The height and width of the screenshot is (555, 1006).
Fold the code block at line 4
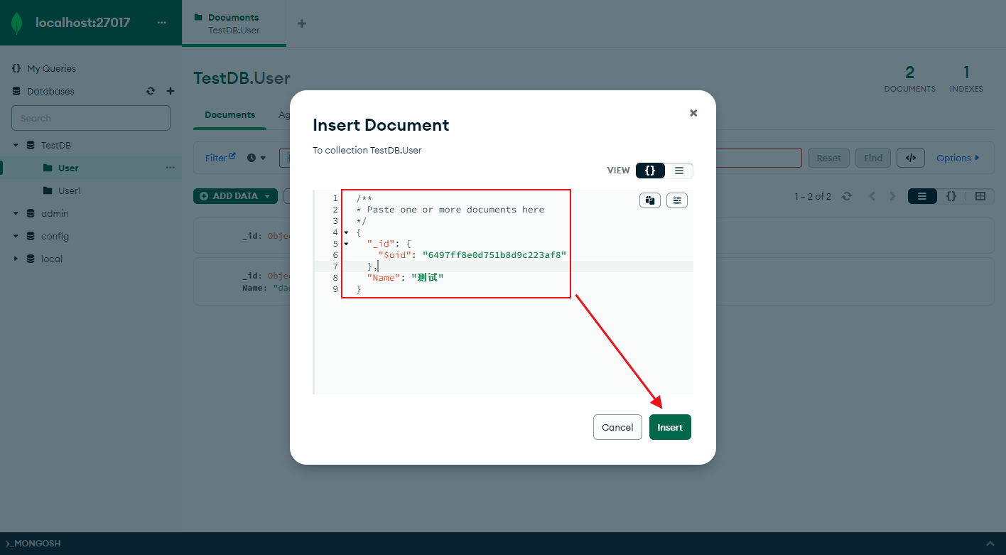tap(346, 232)
